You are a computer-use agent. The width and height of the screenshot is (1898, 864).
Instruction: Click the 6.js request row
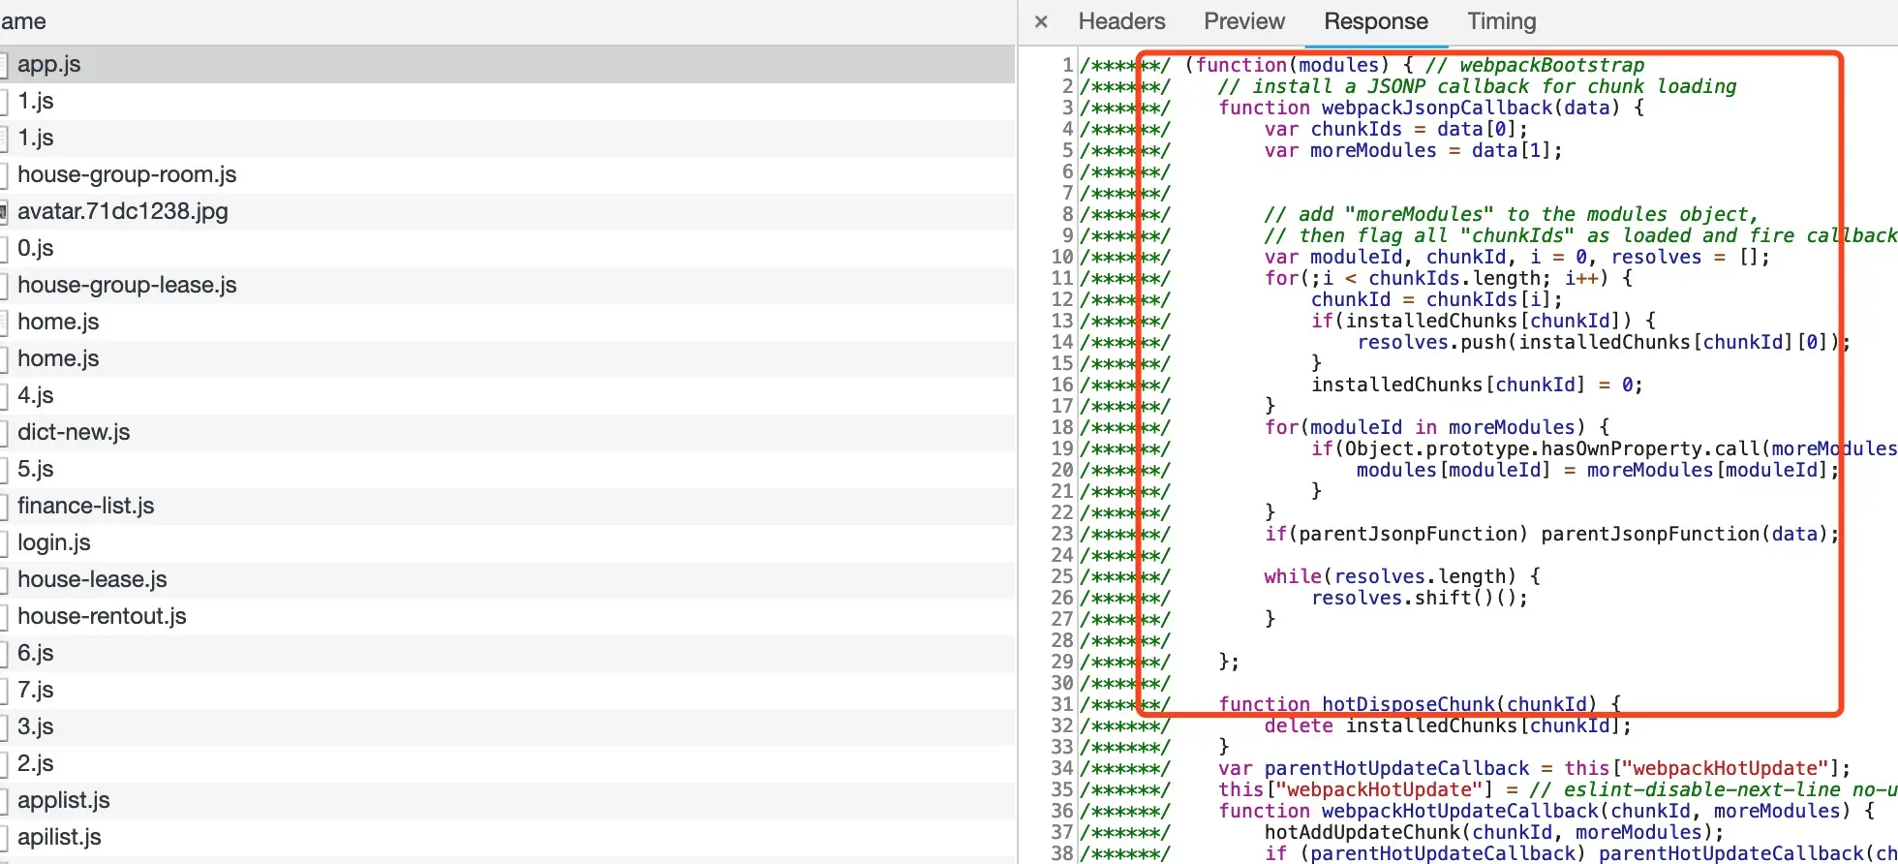pyautogui.click(x=507, y=653)
